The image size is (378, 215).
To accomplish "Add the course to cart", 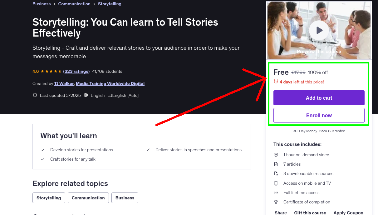I will 319,98.
